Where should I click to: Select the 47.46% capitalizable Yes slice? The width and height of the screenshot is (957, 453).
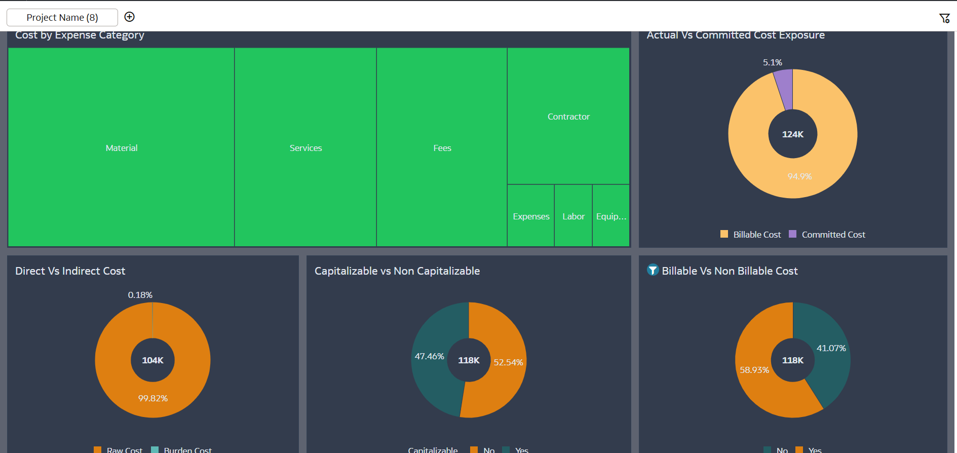[431, 356]
